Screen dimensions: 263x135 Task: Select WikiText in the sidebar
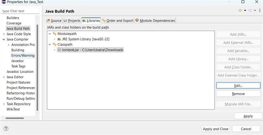click(13, 109)
